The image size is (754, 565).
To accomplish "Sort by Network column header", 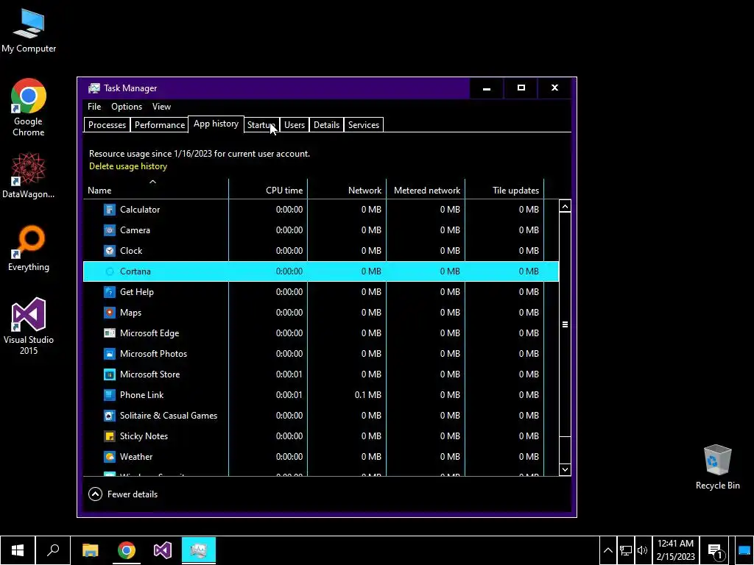I will point(347,189).
